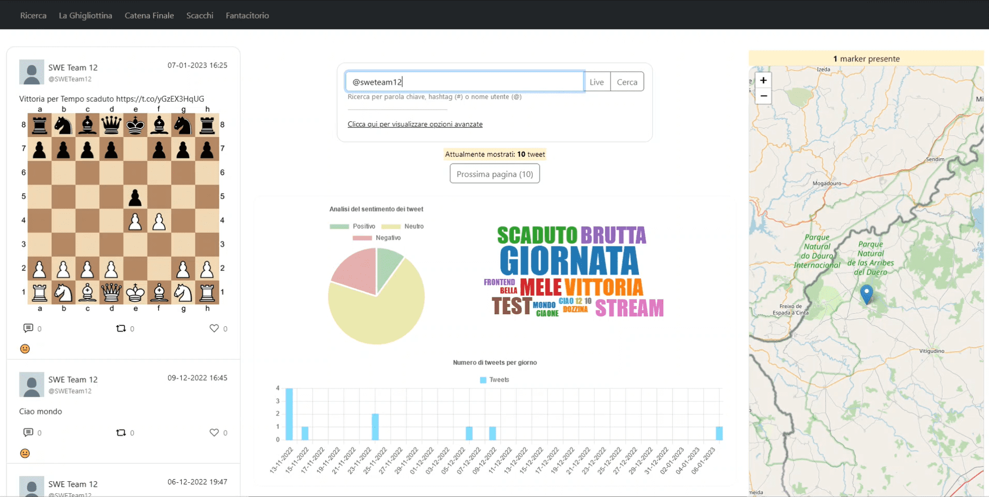The height and width of the screenshot is (497, 989).
Task: Click retweet icon on chess tweet
Action: coord(121,328)
